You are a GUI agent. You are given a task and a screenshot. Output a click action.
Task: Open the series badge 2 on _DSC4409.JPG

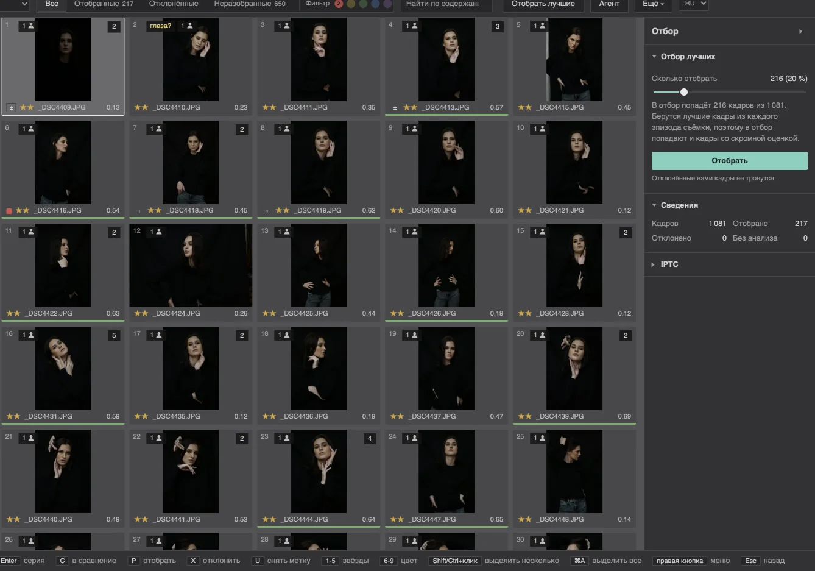[x=114, y=26]
